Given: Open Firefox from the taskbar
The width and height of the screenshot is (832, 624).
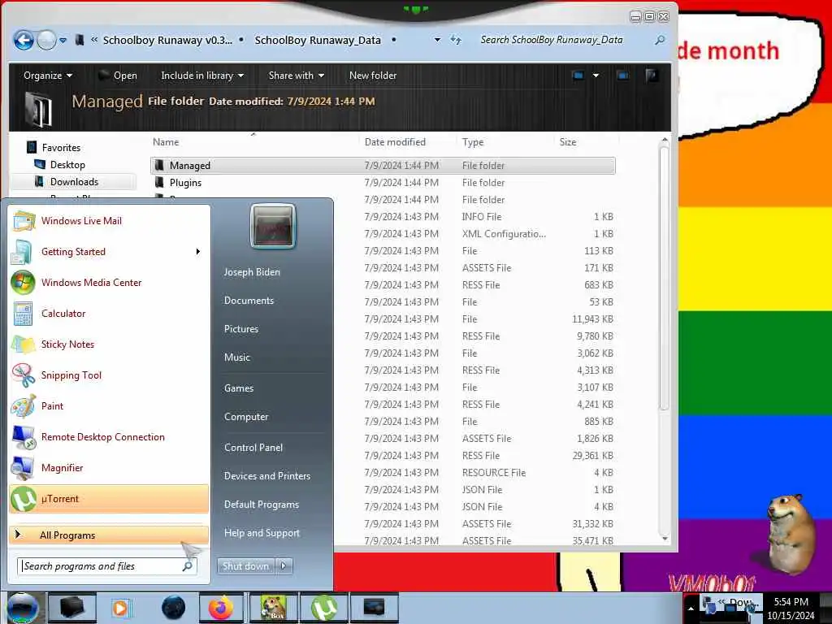Looking at the screenshot, I should point(221,608).
